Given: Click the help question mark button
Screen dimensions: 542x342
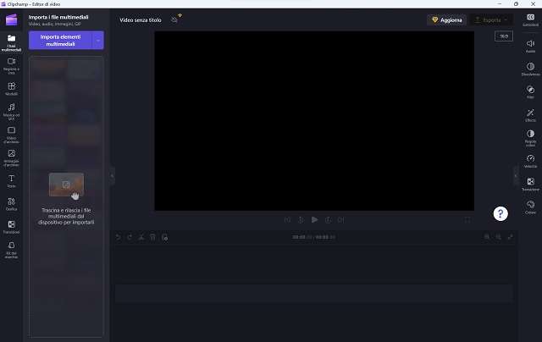Looking at the screenshot, I should 501,213.
